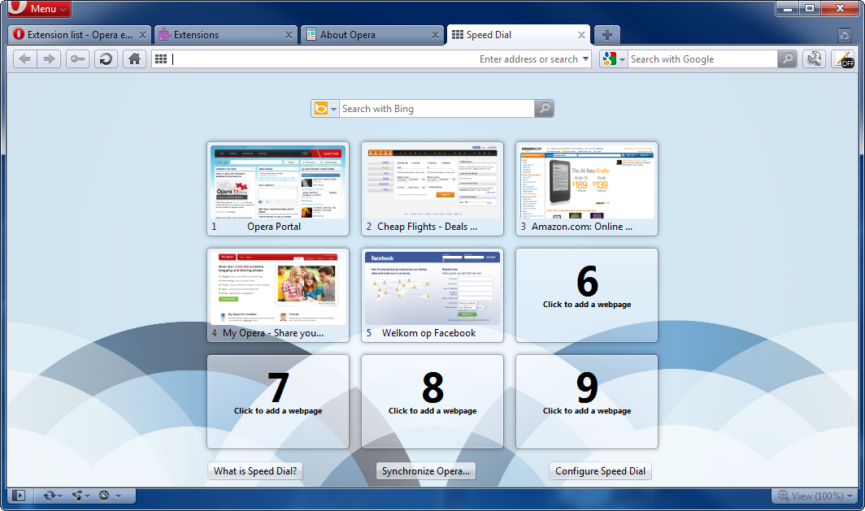Image resolution: width=865 pixels, height=511 pixels.
Task: Open Opera Portal speed dial
Action: (x=278, y=189)
